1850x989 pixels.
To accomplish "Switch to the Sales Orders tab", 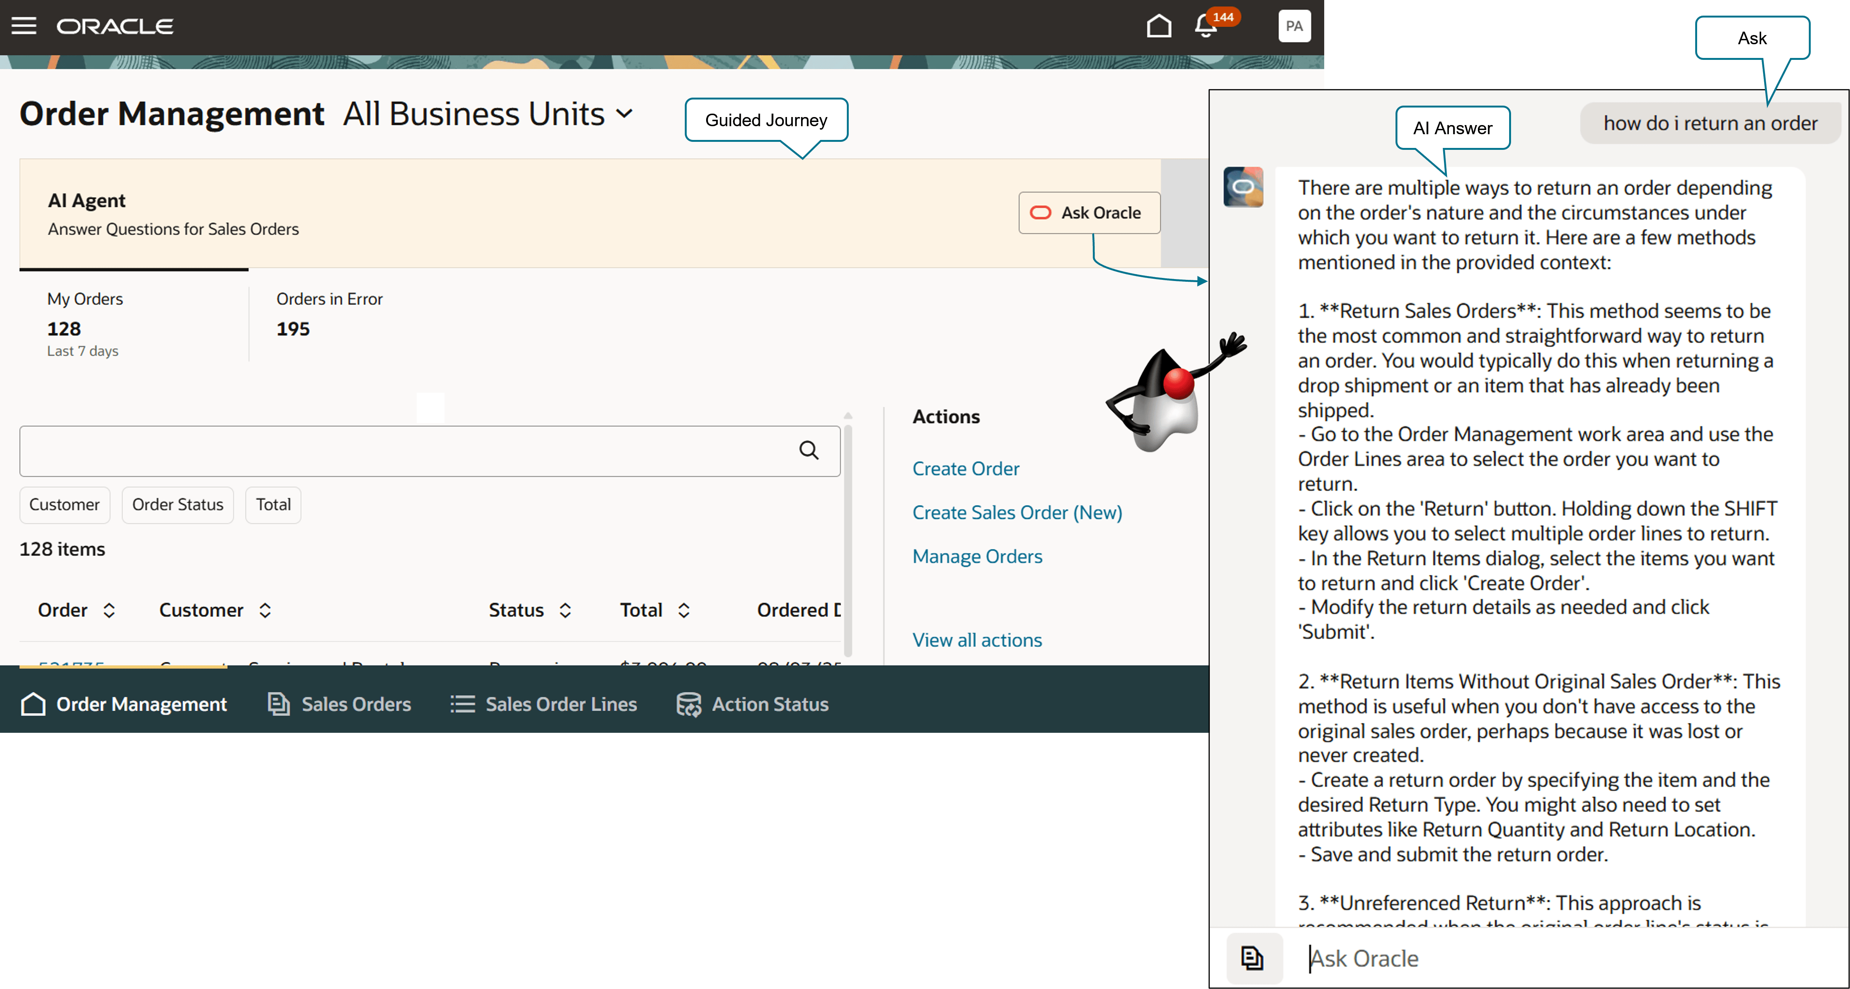I will [x=339, y=704].
